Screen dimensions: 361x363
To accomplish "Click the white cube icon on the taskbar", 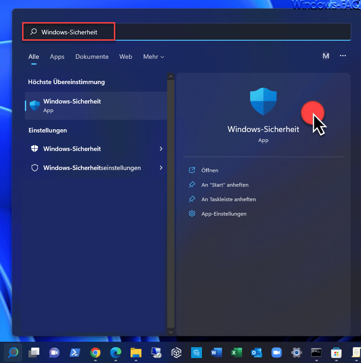I will [x=176, y=353].
